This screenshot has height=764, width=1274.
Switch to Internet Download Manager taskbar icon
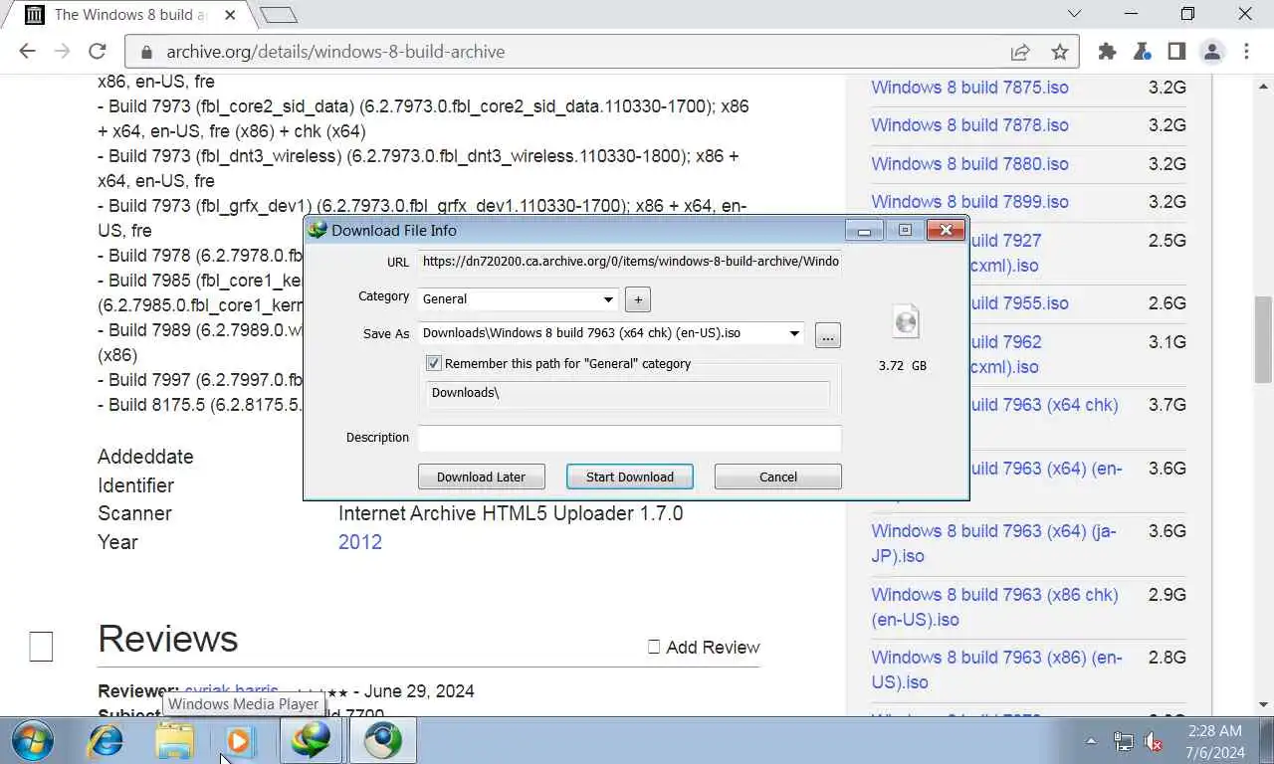click(312, 741)
